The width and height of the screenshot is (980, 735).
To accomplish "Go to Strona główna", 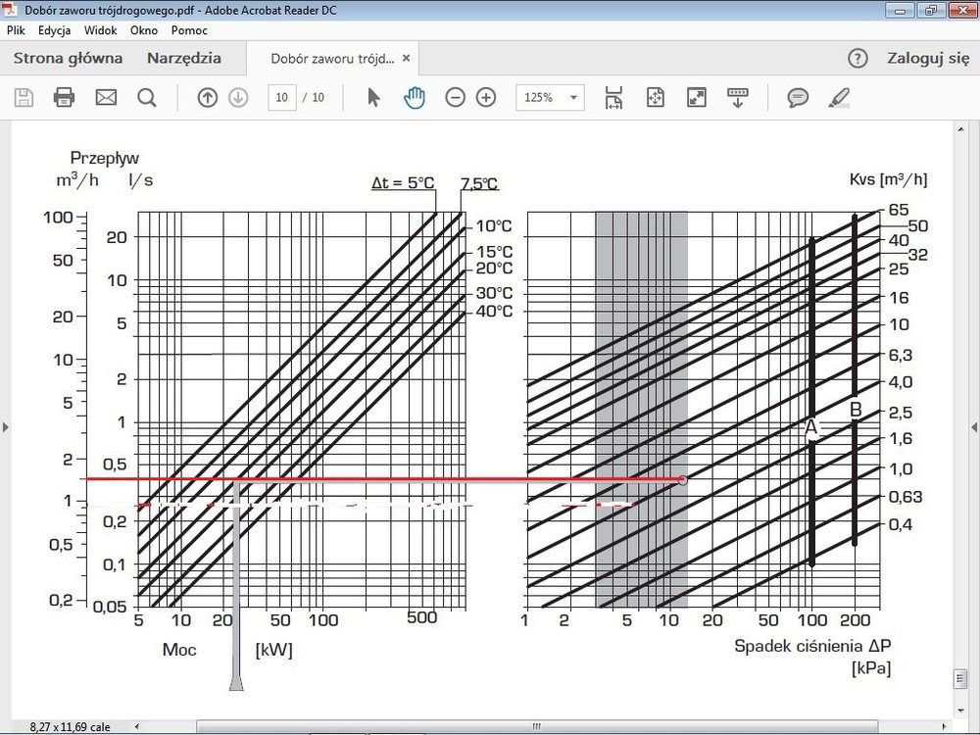I will point(68,58).
